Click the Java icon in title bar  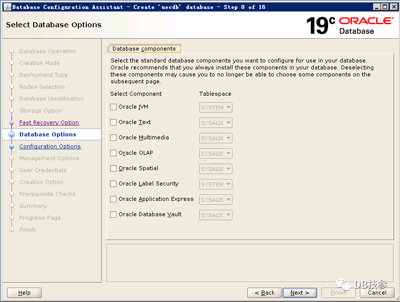[x=6, y=7]
